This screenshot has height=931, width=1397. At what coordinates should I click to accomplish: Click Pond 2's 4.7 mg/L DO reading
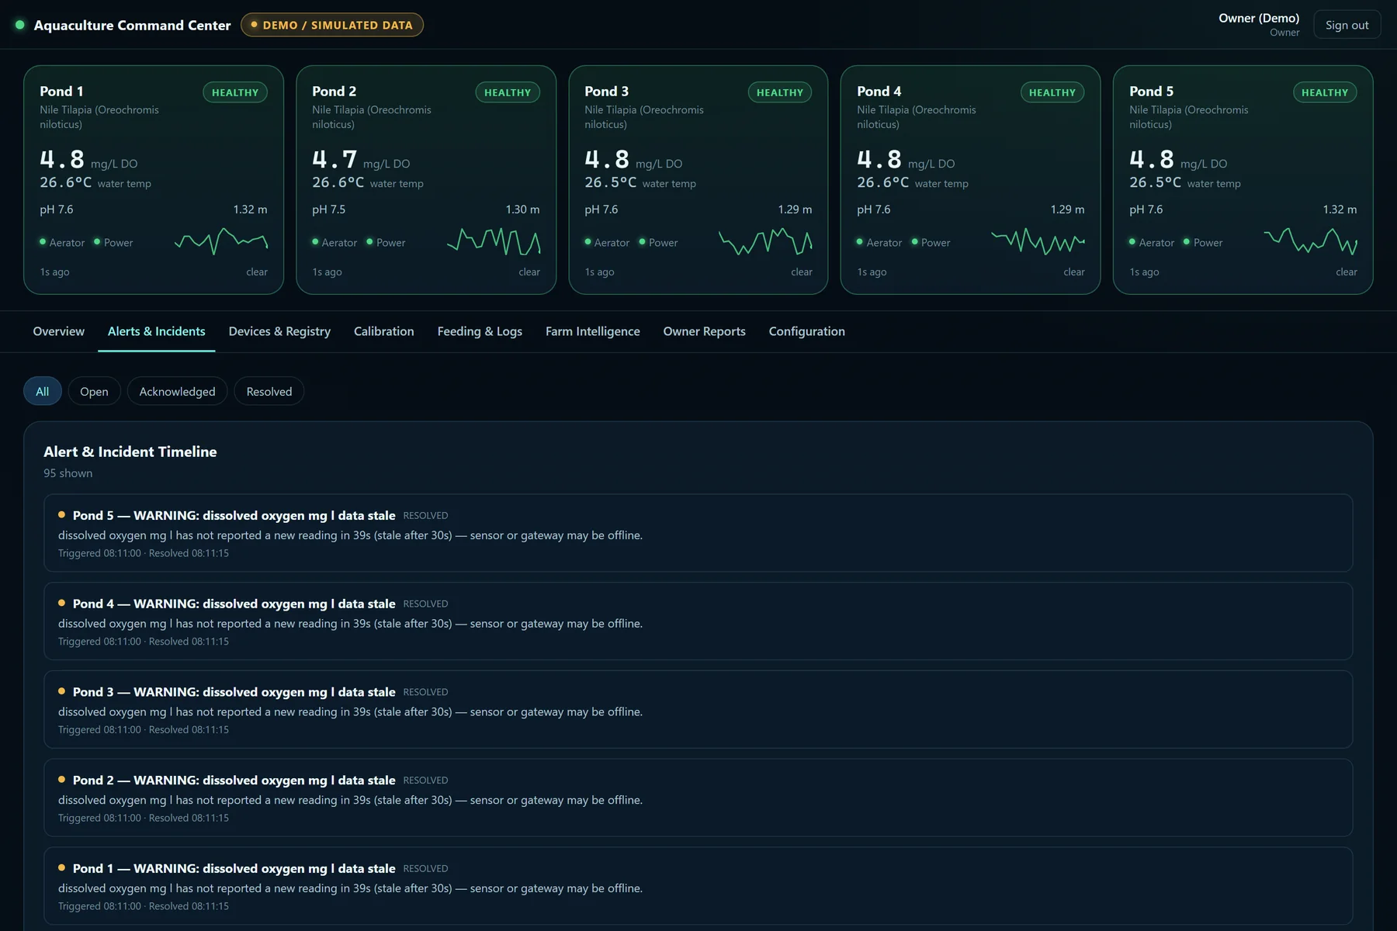coord(361,160)
